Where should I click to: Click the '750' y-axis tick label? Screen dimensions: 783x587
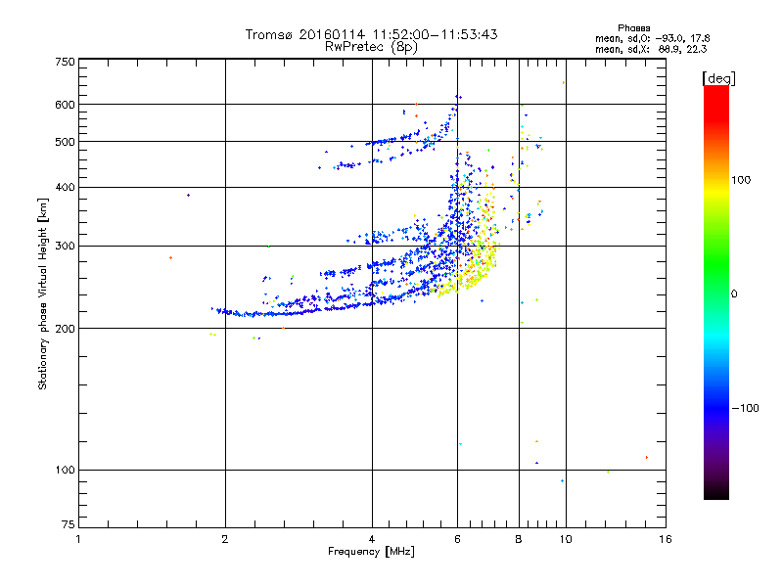coord(65,62)
